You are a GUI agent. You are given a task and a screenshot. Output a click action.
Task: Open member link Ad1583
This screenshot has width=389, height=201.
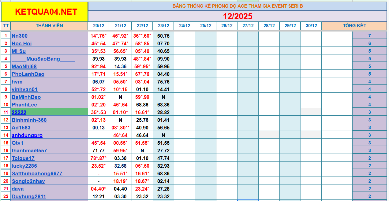coord(21,128)
